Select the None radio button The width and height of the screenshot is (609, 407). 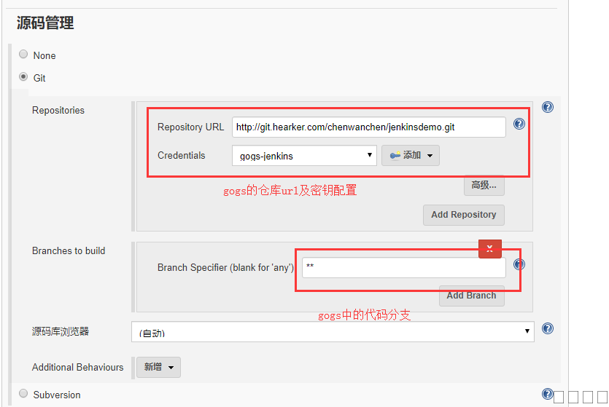[x=23, y=55]
